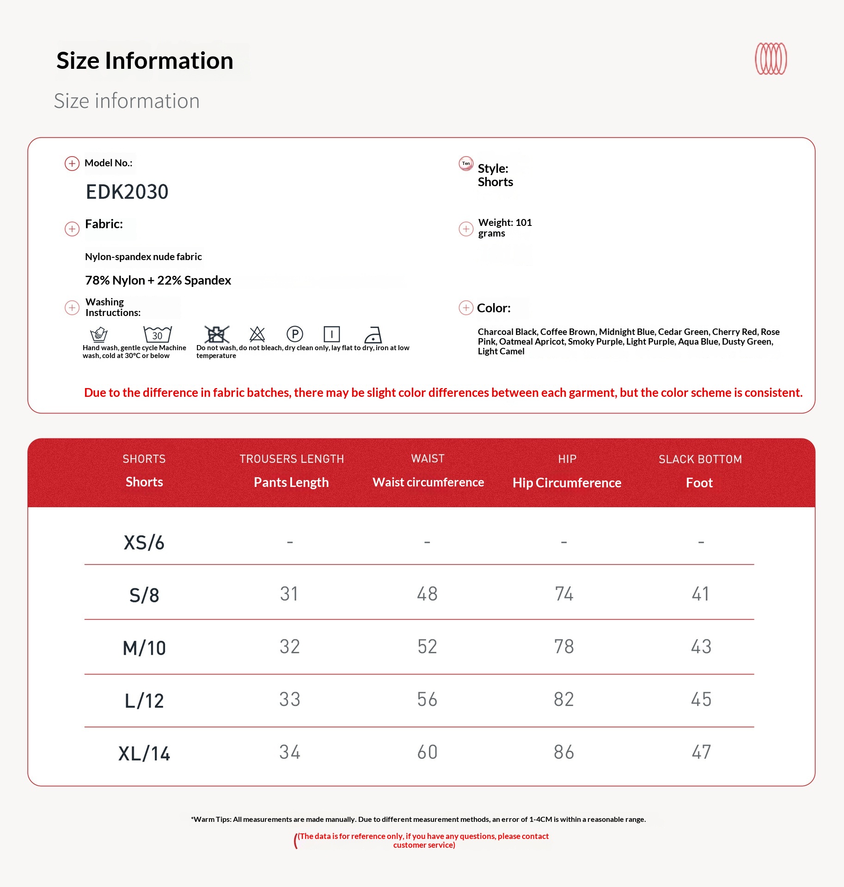
Task: Click the plus icon beside Color
Action: tap(466, 308)
